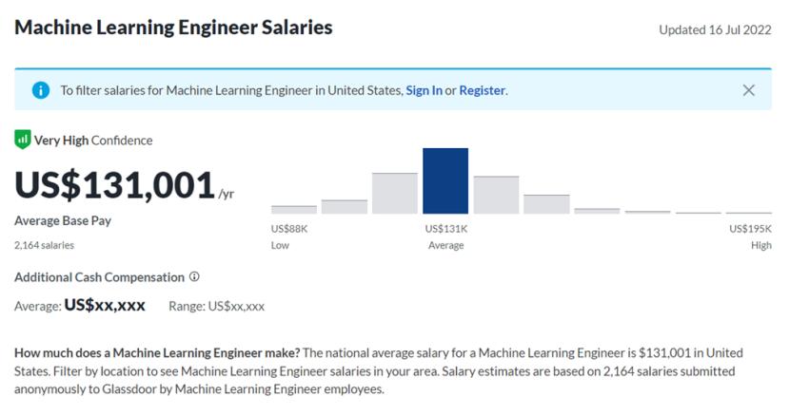Click the gray bar right of the blue bar
Image resolution: width=790 pixels, height=415 pixels.
(x=496, y=195)
